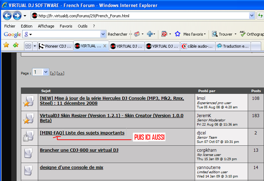
Task: Click the topic icon of CDJ-800 row
Action: click(x=28, y=153)
